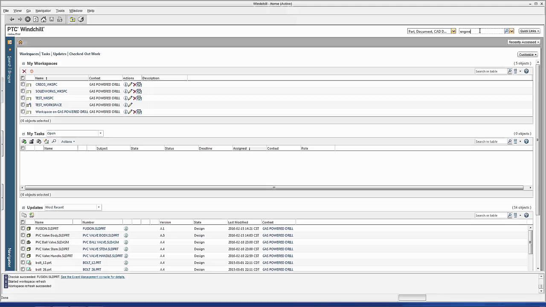Open the Customize dropdown
This screenshot has height=307, width=546.
[x=527, y=55]
